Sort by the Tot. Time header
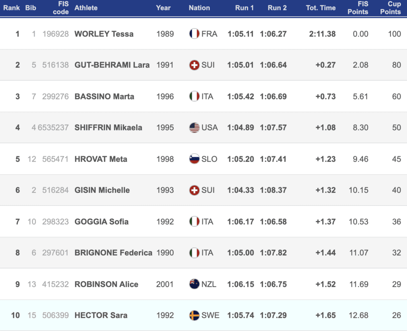The height and width of the screenshot is (331, 407). tap(320, 8)
